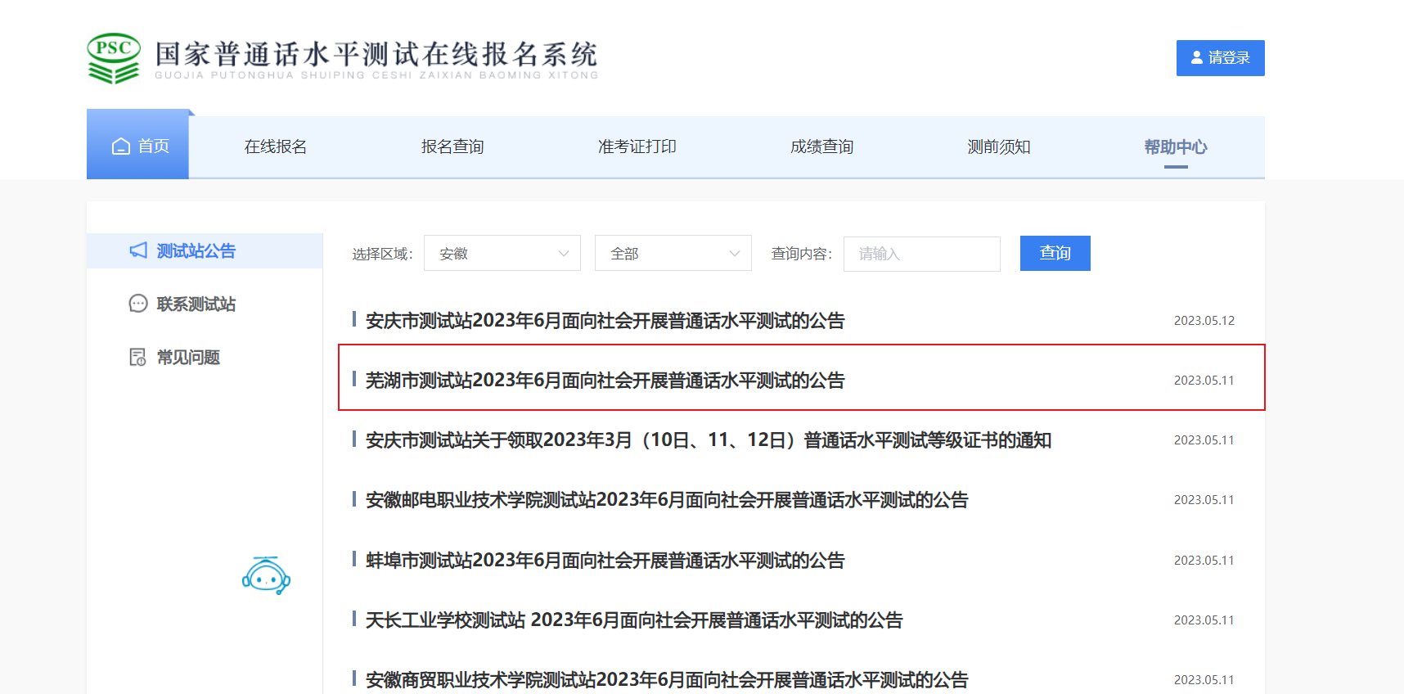
Task: Switch to the 成绩查询 tab
Action: click(x=821, y=147)
